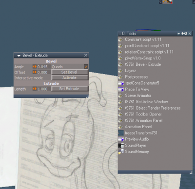195x189 pixels.
Task: Select the SoundPlayer label
Action: 136,146
